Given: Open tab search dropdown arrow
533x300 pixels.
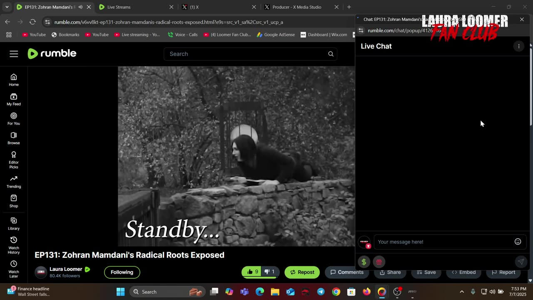Looking at the screenshot, I should coord(7,7).
